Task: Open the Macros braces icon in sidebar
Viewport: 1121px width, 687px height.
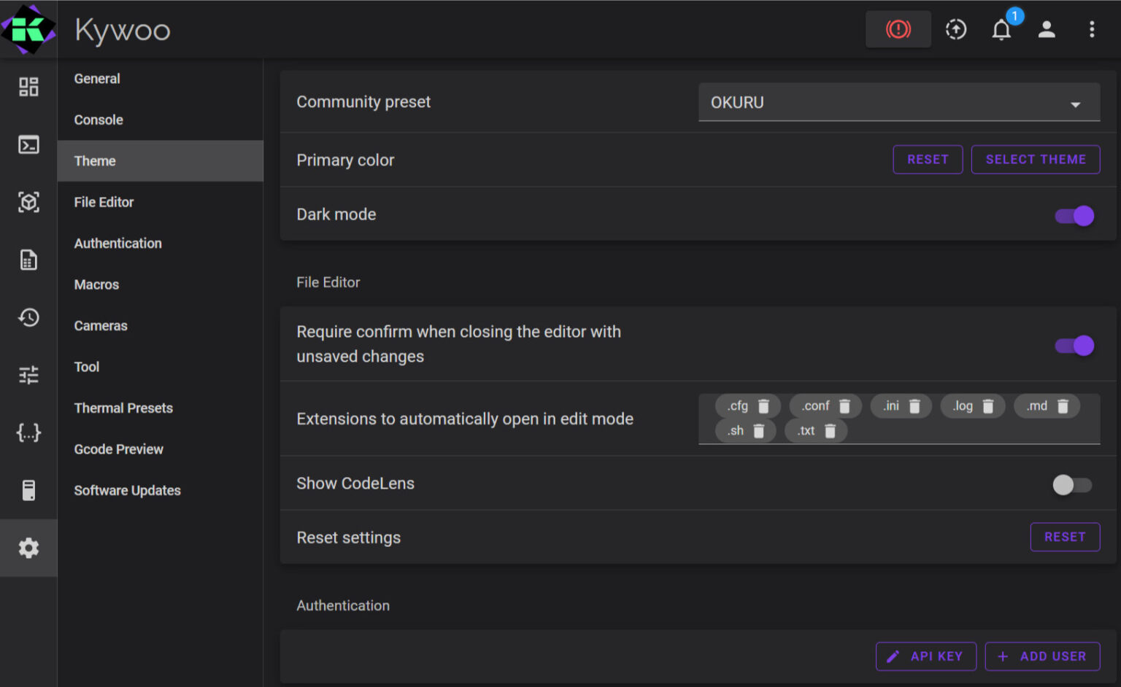Action: click(28, 432)
